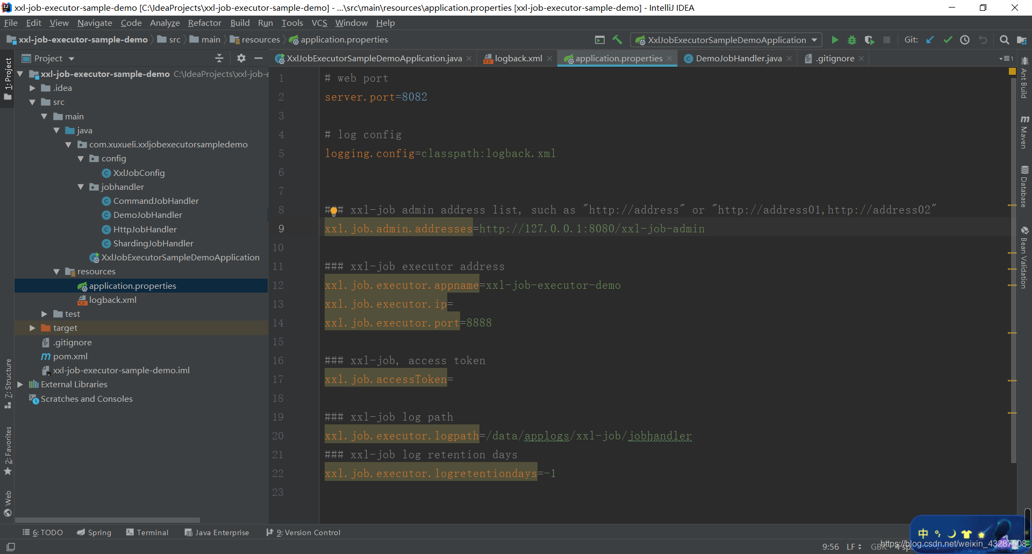The height and width of the screenshot is (554, 1032).
Task: Open the Analyze menu
Action: (164, 23)
